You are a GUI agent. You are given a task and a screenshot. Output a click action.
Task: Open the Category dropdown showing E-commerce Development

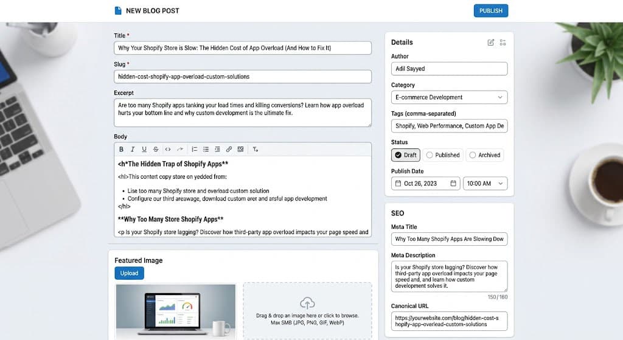[450, 97]
